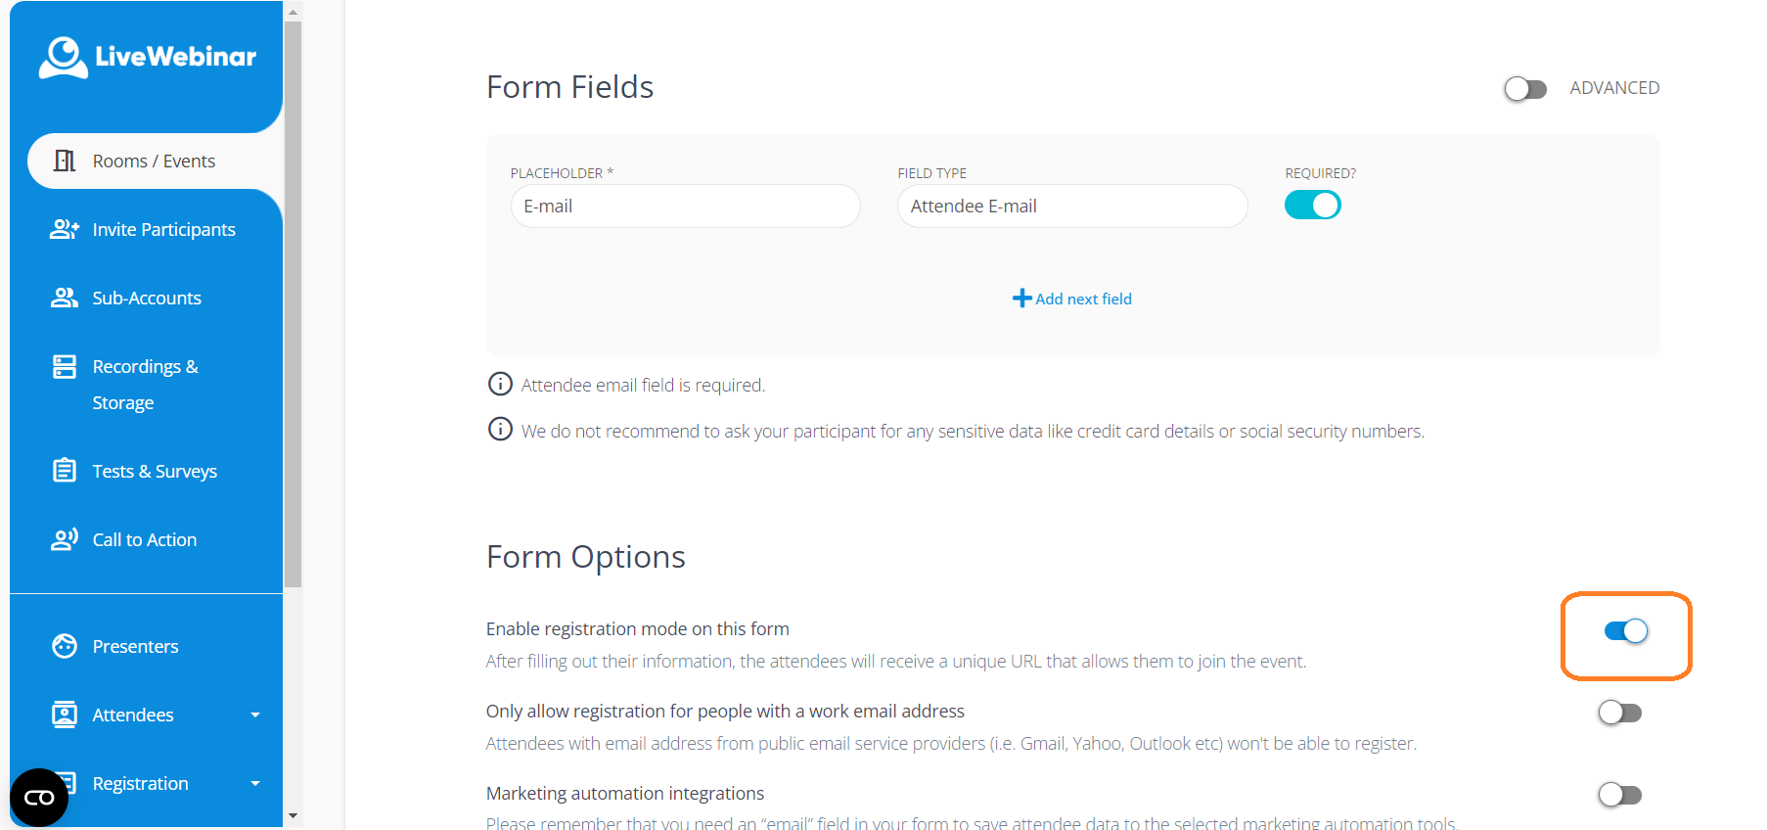Click the LiveWebinar logo icon

[x=64, y=57]
